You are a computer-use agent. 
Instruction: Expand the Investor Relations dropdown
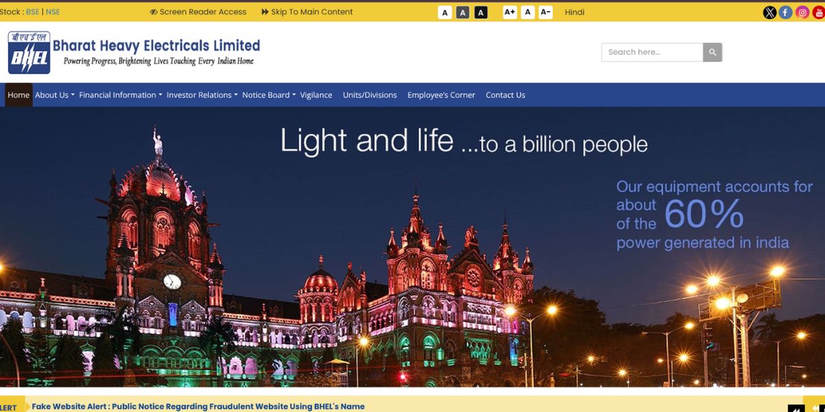pos(201,95)
